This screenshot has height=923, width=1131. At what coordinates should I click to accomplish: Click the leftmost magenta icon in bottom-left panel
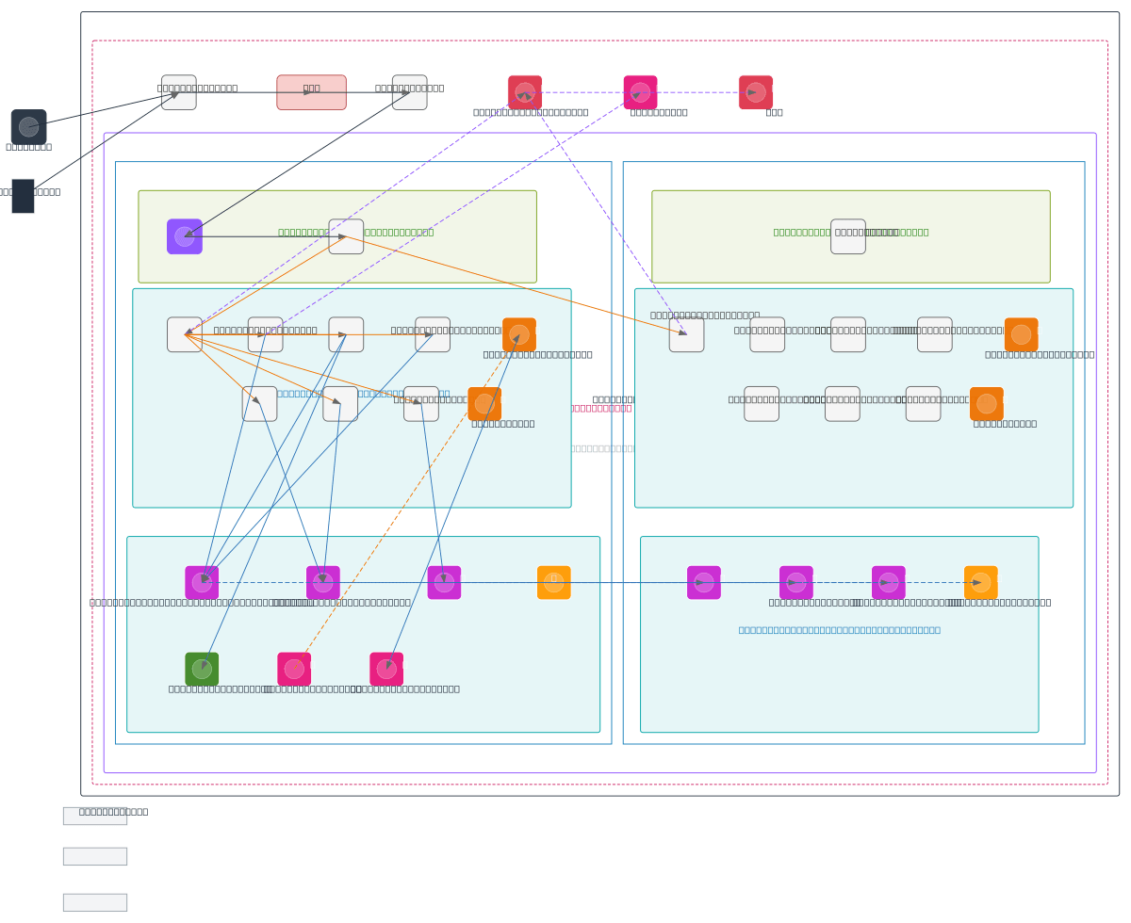click(x=202, y=582)
